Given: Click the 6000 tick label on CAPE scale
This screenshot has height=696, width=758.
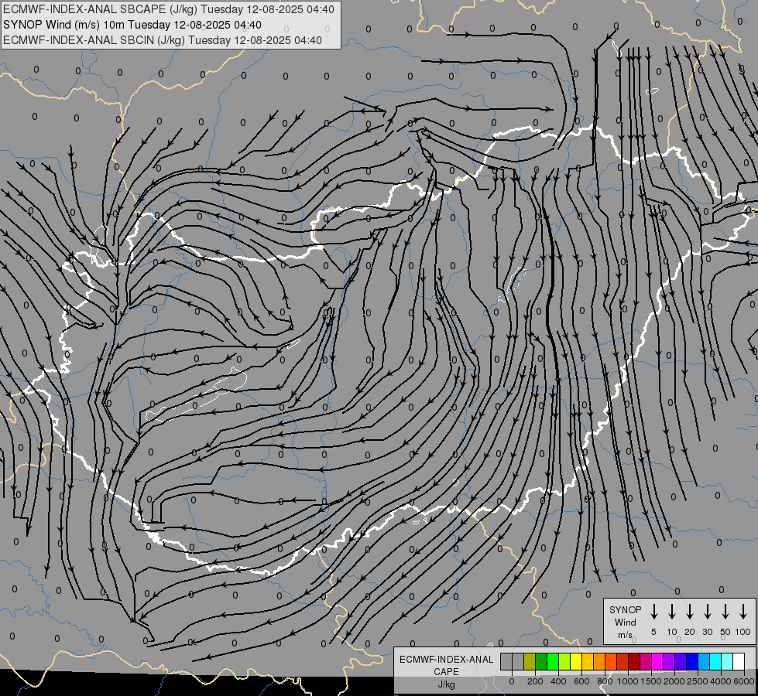Looking at the screenshot, I should click(743, 681).
